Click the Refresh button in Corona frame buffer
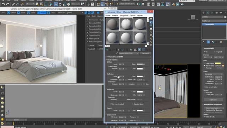Image resolution: width=227 pixels, height=128 pixels. 12,13
